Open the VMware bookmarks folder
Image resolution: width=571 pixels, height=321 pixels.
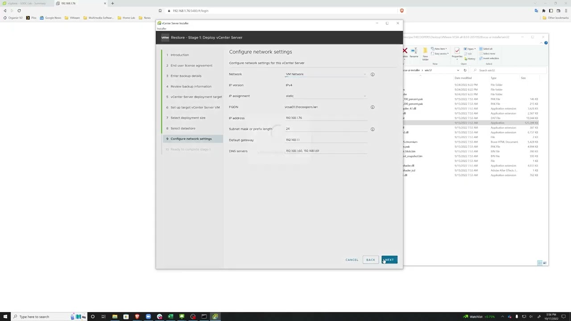coord(72,18)
